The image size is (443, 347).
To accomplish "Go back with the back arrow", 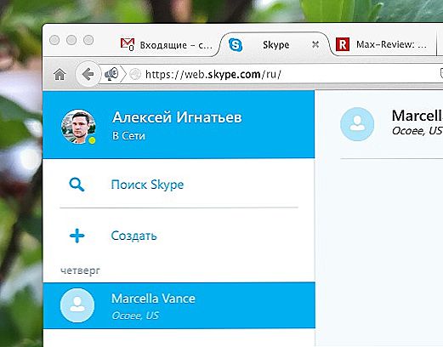I will pos(88,74).
